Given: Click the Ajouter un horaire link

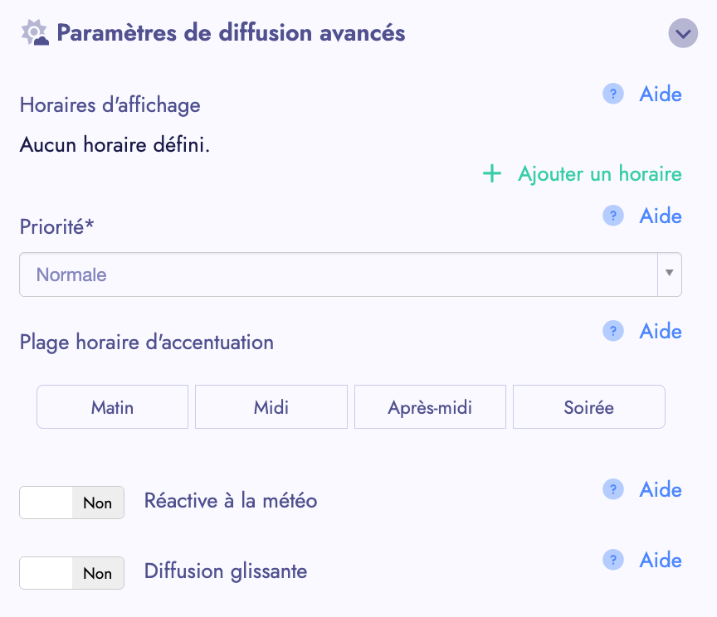Looking at the screenshot, I should 599,174.
